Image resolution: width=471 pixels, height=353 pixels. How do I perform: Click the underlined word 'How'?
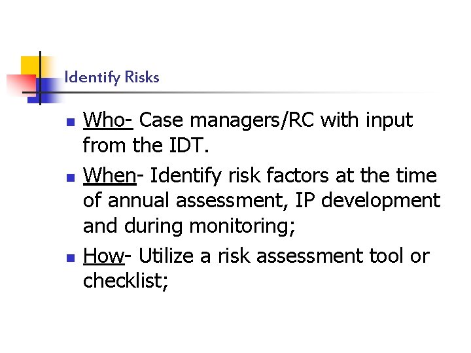(x=103, y=256)
